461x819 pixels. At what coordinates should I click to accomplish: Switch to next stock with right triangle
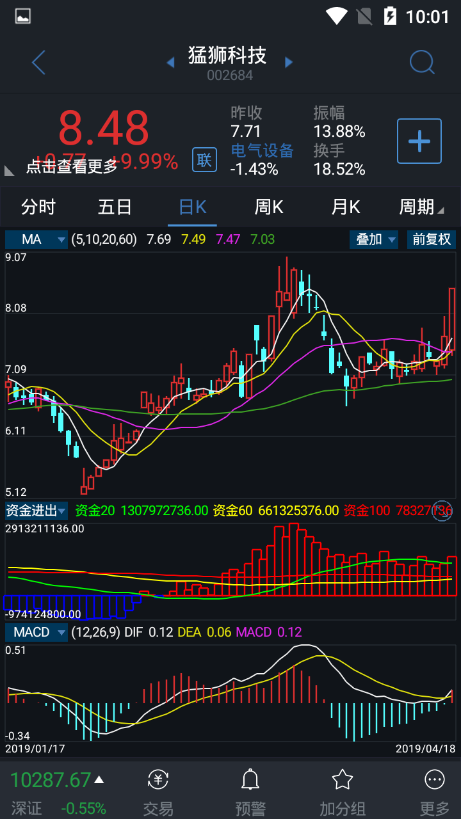point(289,62)
